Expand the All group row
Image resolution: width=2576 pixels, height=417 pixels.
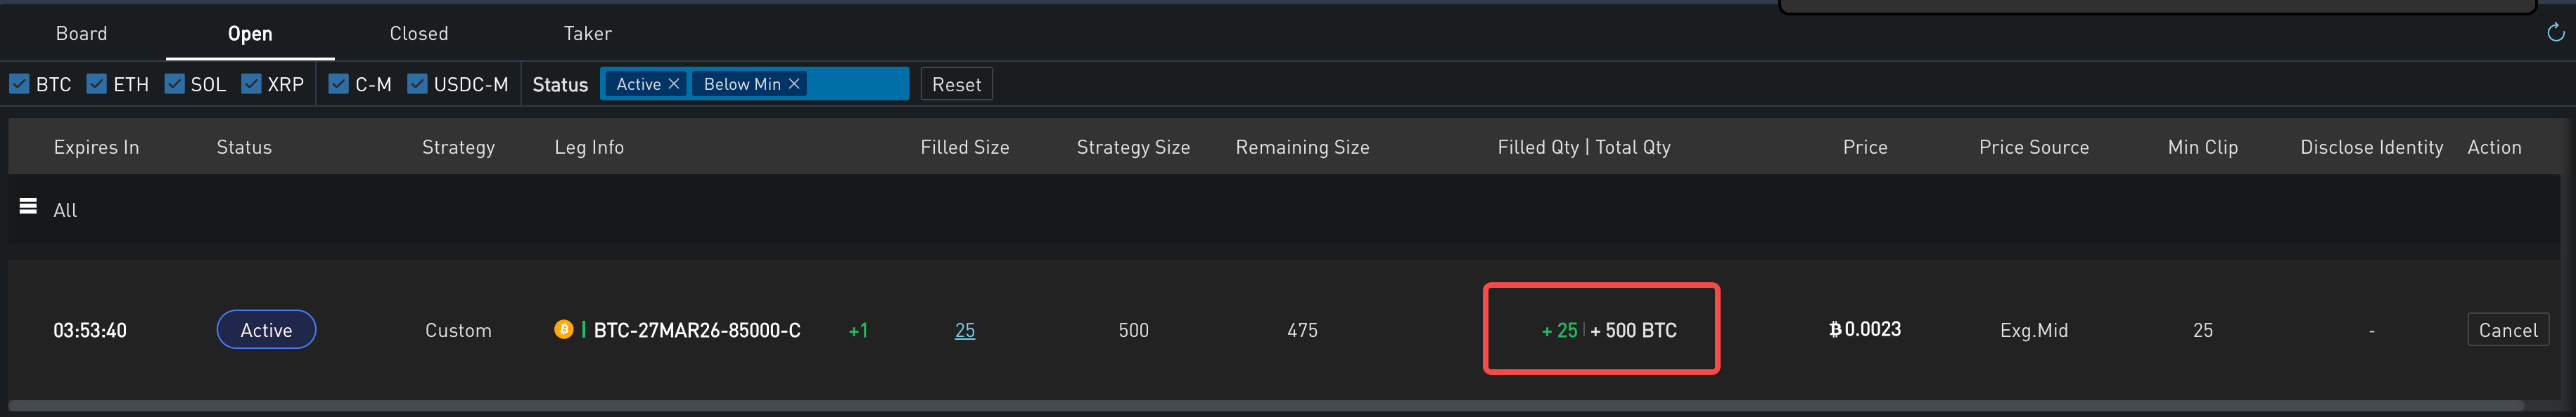[x=65, y=211]
